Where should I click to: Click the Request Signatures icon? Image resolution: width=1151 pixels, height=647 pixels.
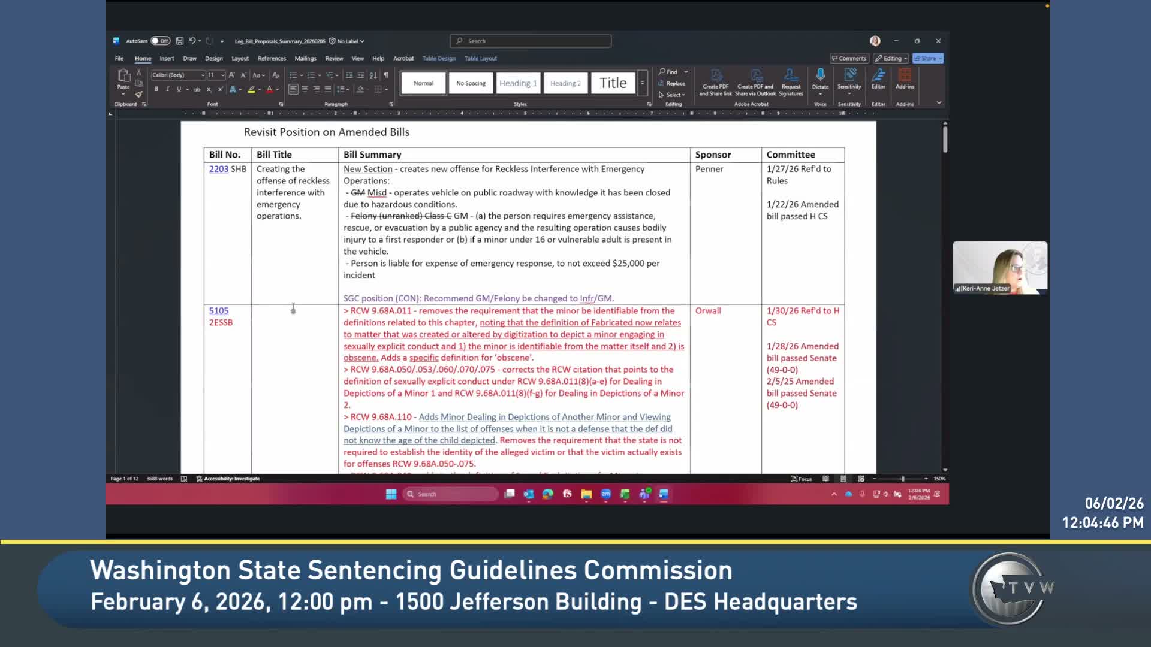point(791,82)
